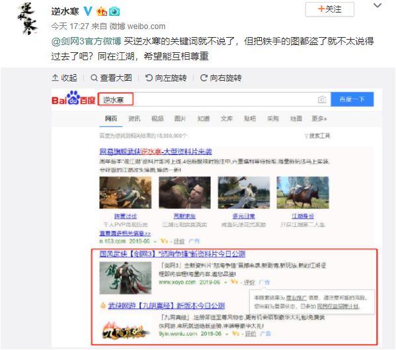Switch to the 采购 tab
396x350 pixels.
[273, 118]
